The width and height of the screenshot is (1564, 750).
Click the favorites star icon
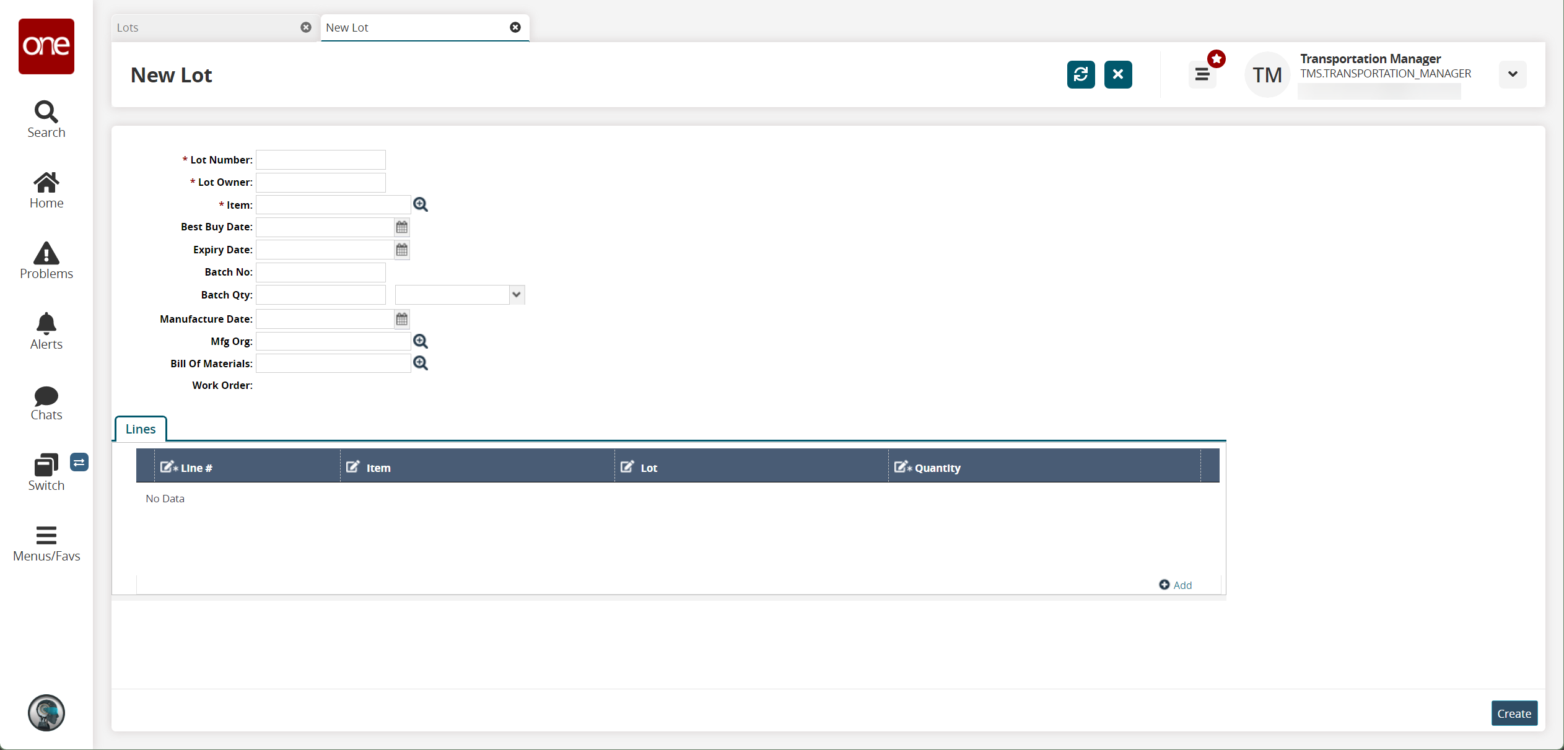(x=1217, y=59)
